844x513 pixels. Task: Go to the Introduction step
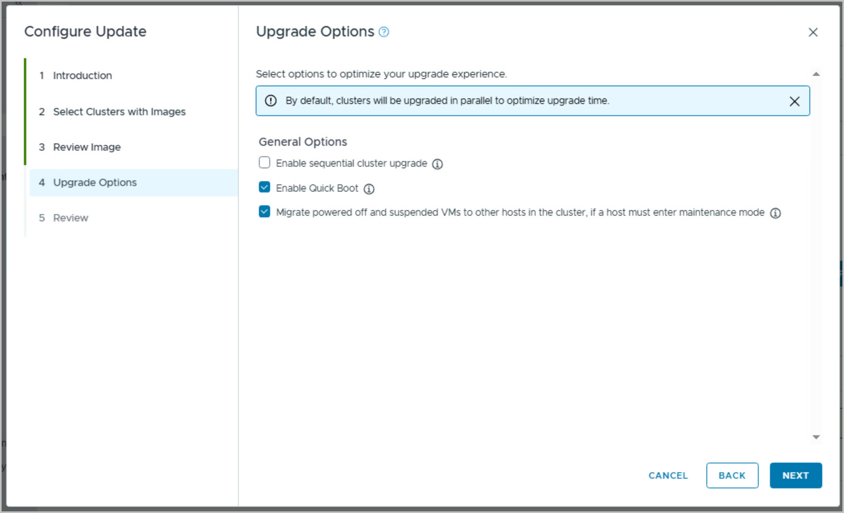click(x=82, y=76)
